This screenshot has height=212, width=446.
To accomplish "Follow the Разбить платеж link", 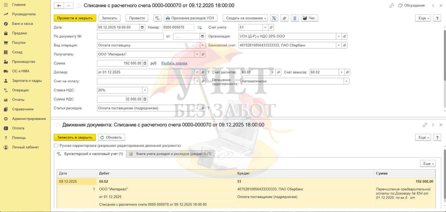I will tap(174, 63).
